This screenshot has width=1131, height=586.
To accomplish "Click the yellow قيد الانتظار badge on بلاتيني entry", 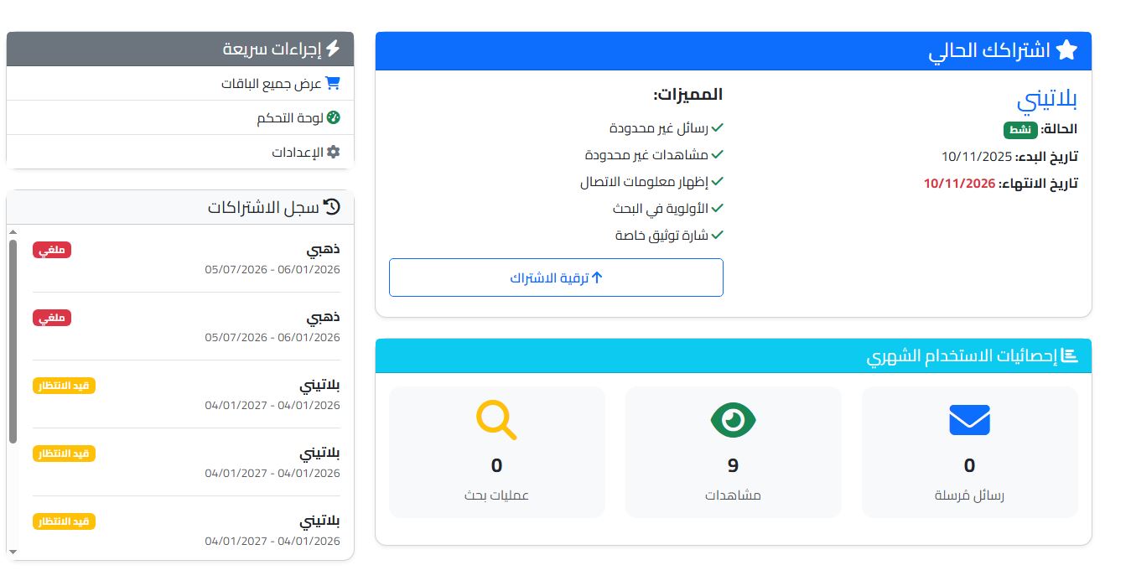I will coord(63,386).
